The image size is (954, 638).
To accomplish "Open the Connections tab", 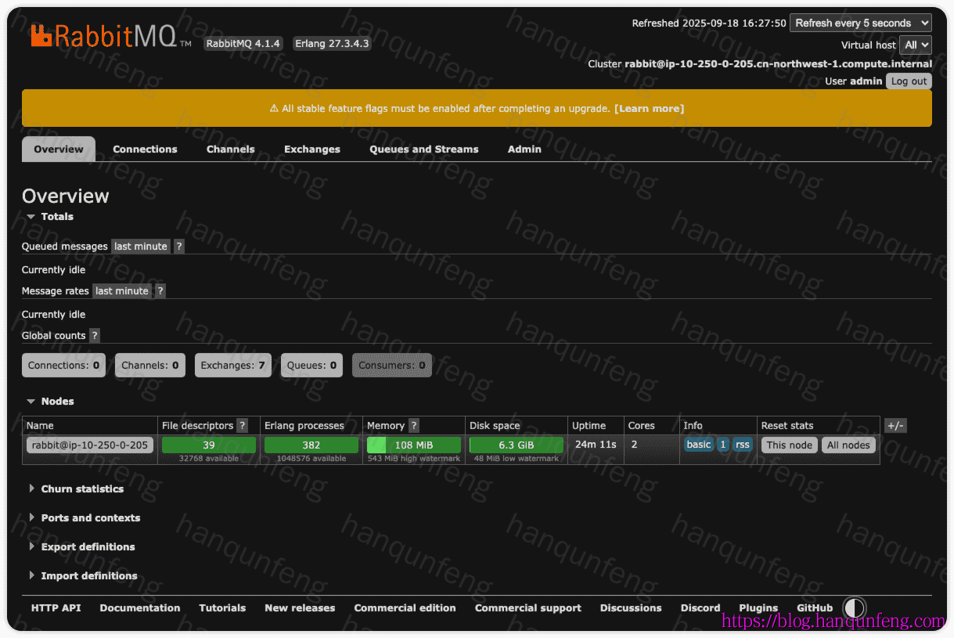I will [145, 149].
